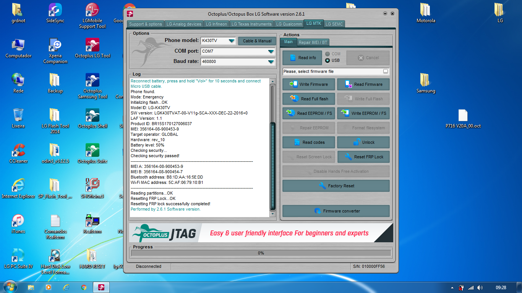
Task: Launch LGMobile Support Tool shortcut
Action: coord(92,16)
